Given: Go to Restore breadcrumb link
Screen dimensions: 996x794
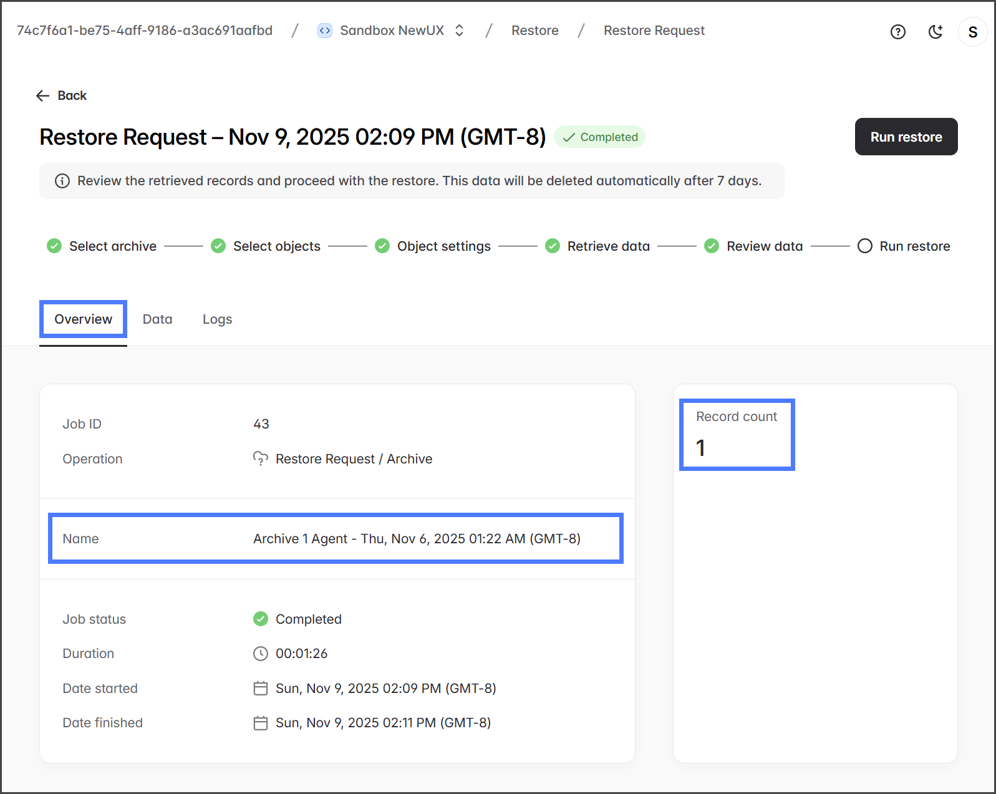Looking at the screenshot, I should click(534, 31).
